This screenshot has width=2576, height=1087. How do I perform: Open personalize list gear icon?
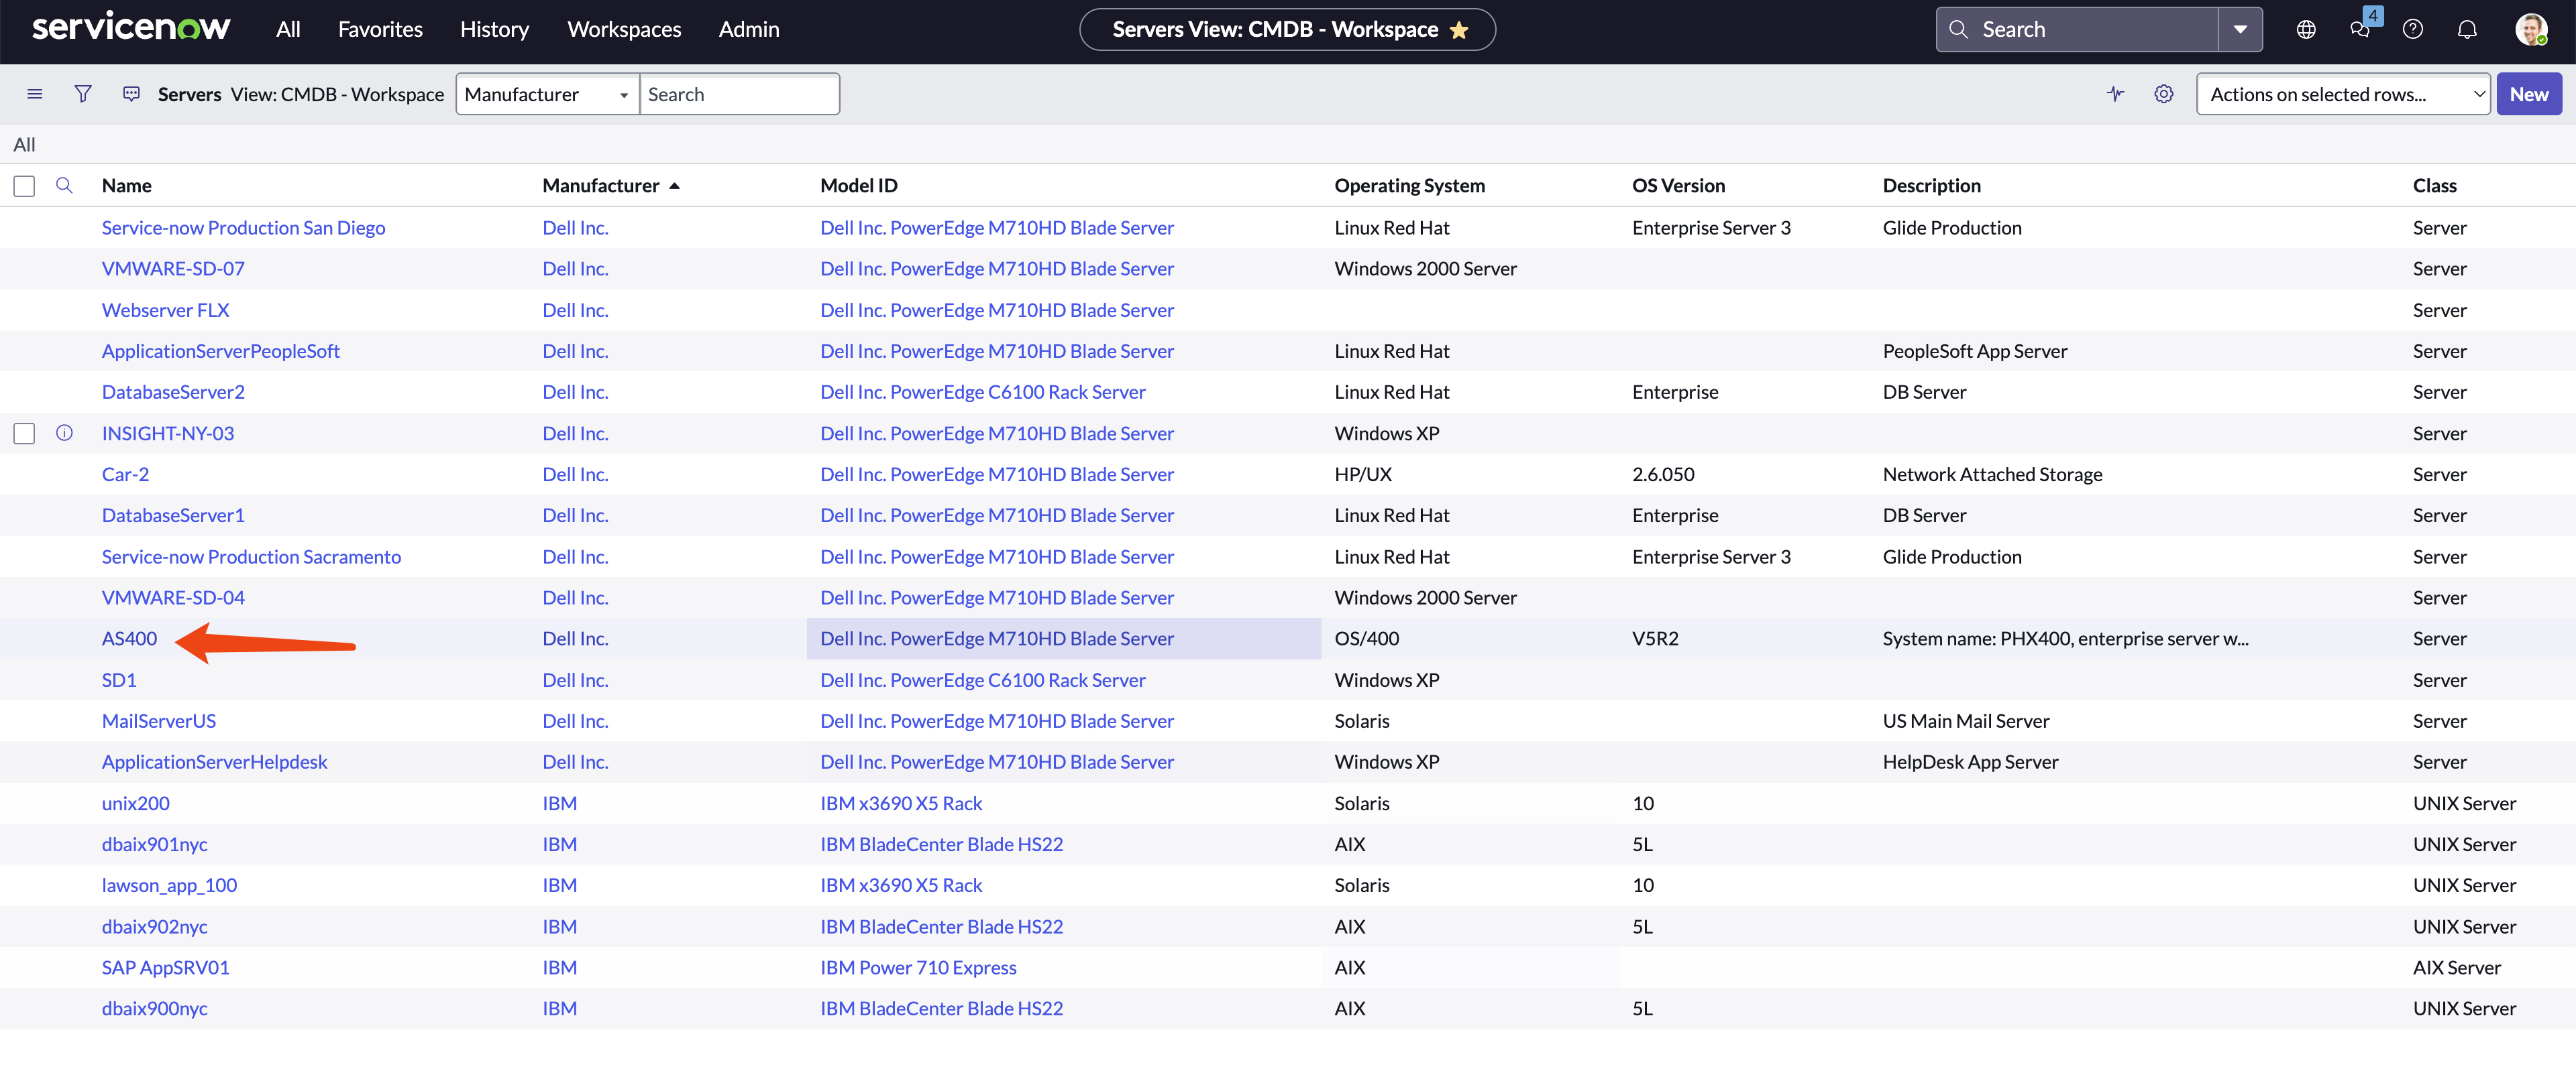pyautogui.click(x=2163, y=94)
